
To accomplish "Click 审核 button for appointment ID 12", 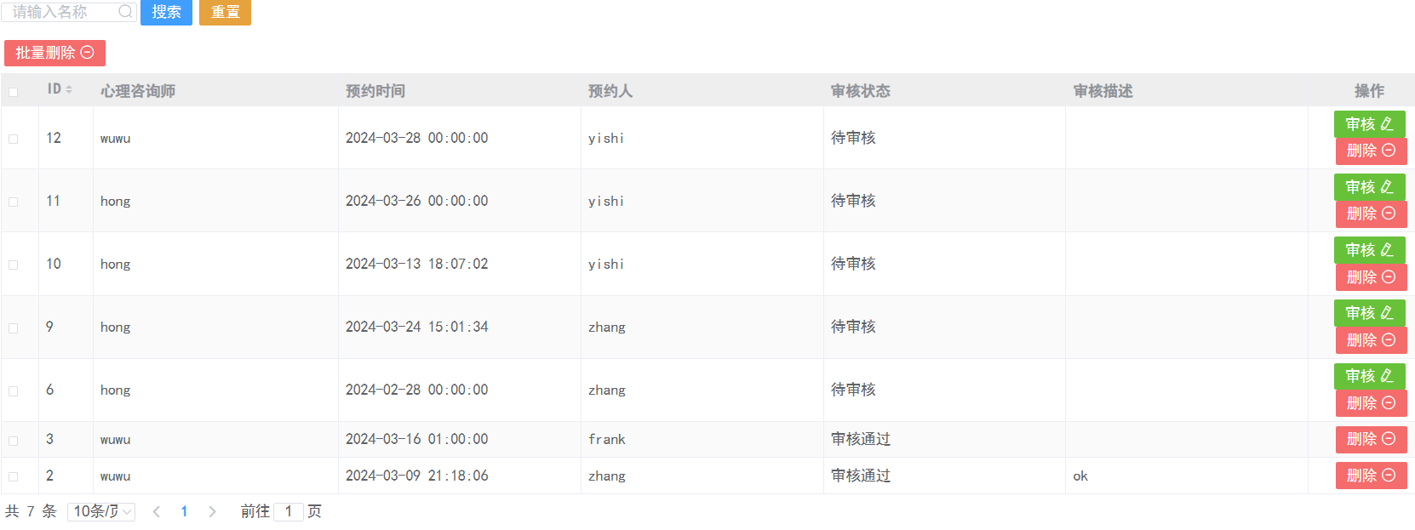I will pos(1369,124).
